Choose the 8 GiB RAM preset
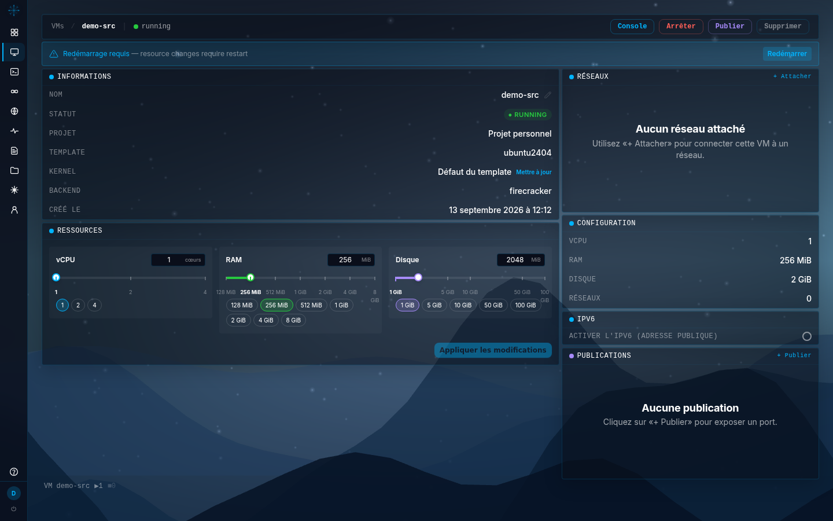The width and height of the screenshot is (833, 521). (293, 320)
